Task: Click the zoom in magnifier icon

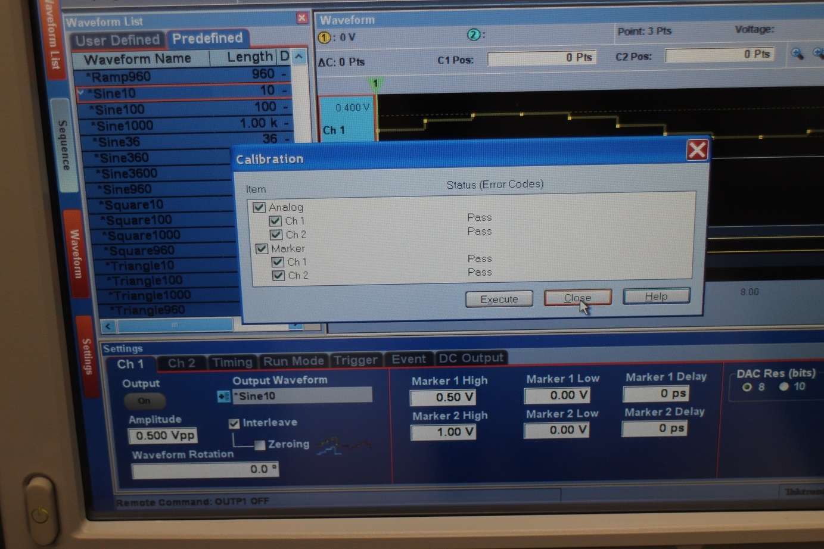Action: [x=797, y=54]
